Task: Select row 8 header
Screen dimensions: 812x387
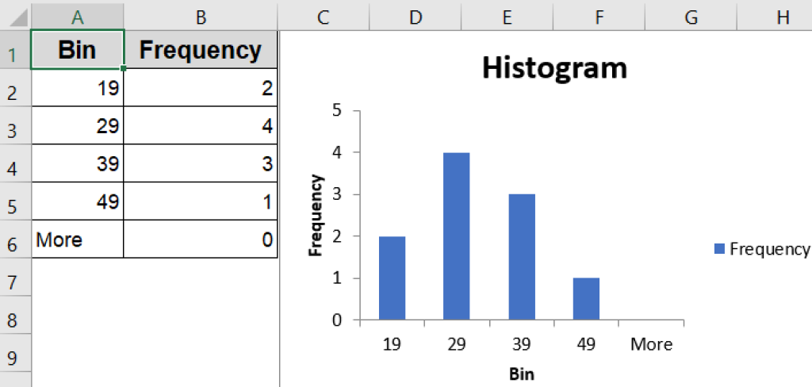Action: (x=16, y=315)
